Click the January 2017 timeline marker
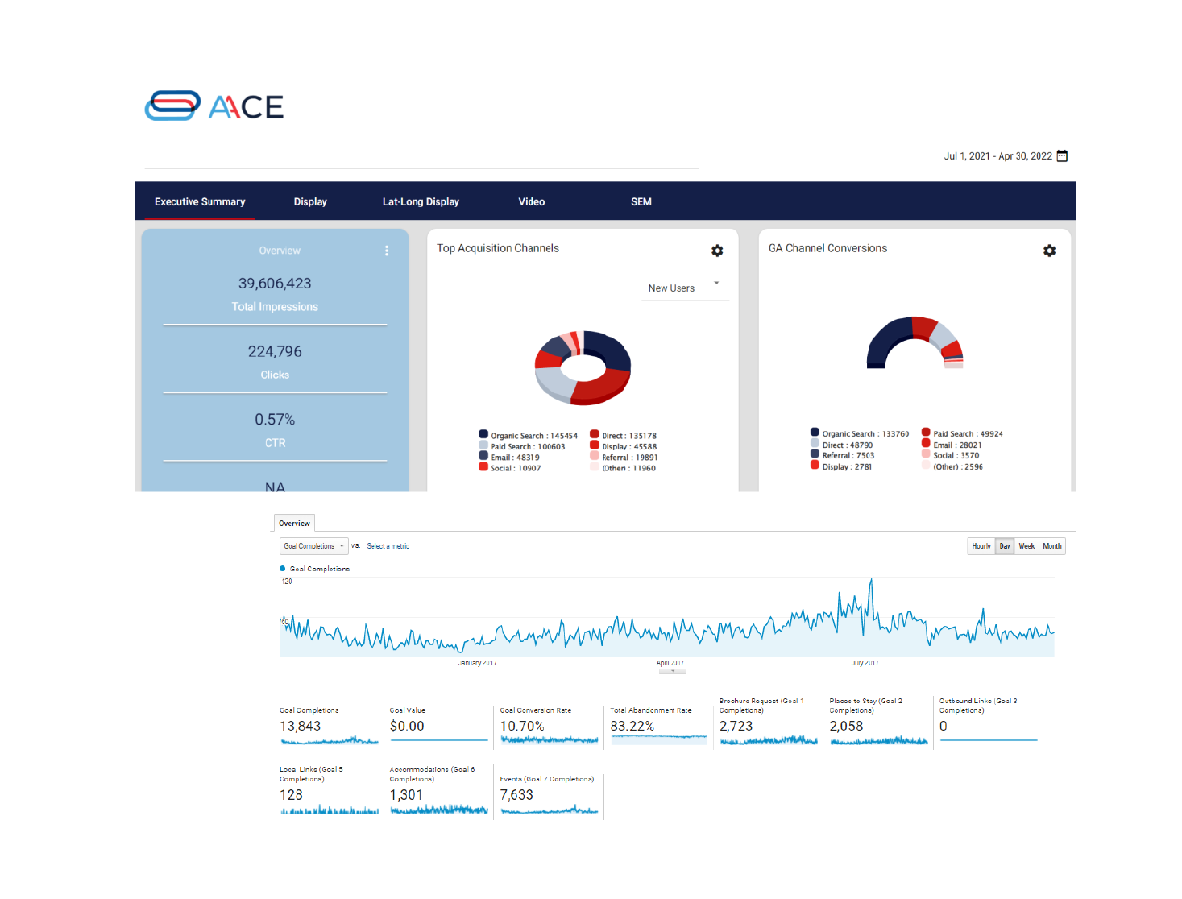Image resolution: width=1182 pixels, height=899 pixels. [x=477, y=663]
